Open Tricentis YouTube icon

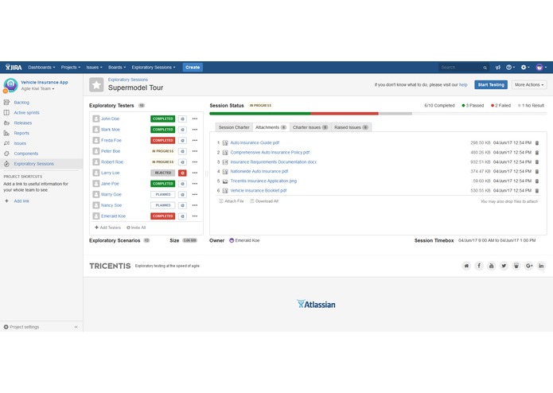pyautogui.click(x=491, y=266)
